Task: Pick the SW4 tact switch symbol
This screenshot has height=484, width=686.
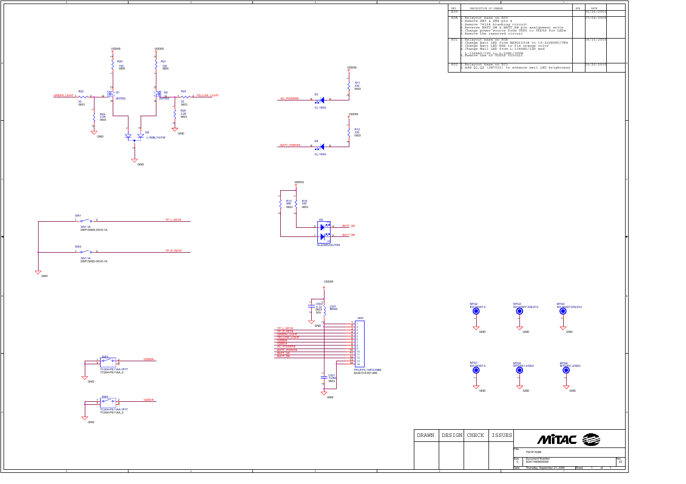Action: point(108,402)
